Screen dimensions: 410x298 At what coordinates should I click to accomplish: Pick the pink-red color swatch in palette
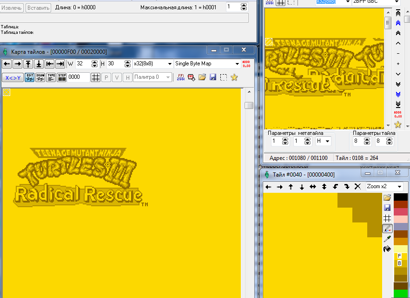[401, 212]
